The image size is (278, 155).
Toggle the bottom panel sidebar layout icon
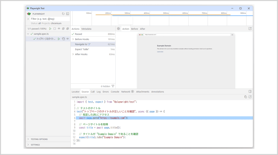(250, 92)
